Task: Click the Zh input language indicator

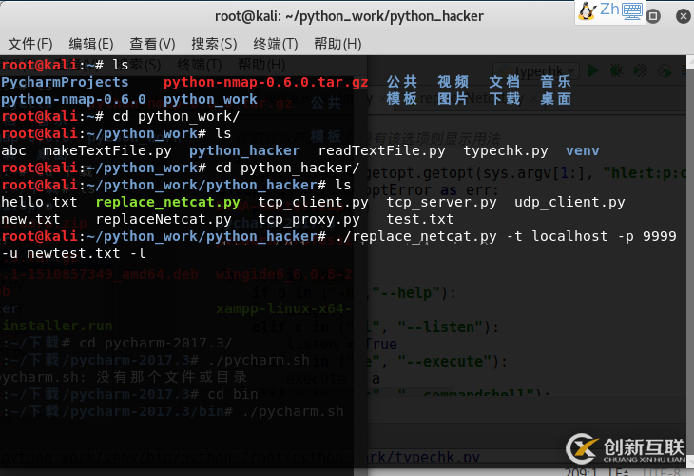Action: pos(609,9)
